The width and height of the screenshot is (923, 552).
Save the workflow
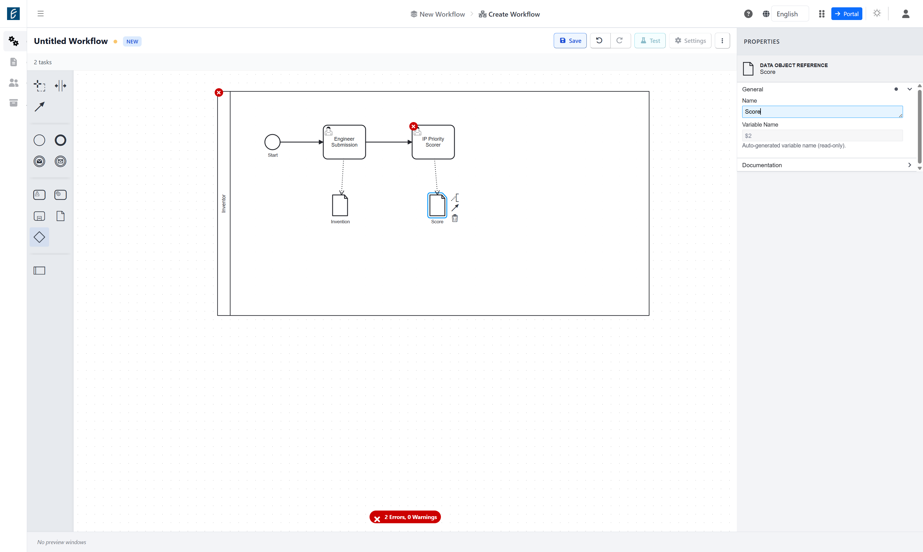point(570,41)
